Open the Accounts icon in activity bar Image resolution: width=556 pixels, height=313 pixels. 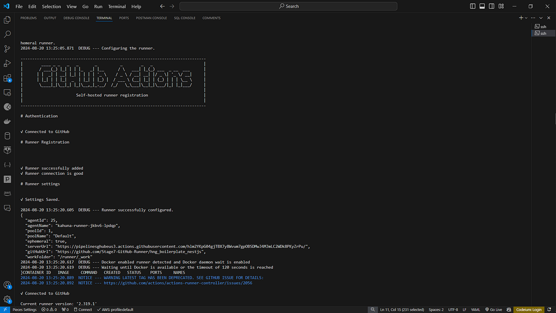[7, 285]
